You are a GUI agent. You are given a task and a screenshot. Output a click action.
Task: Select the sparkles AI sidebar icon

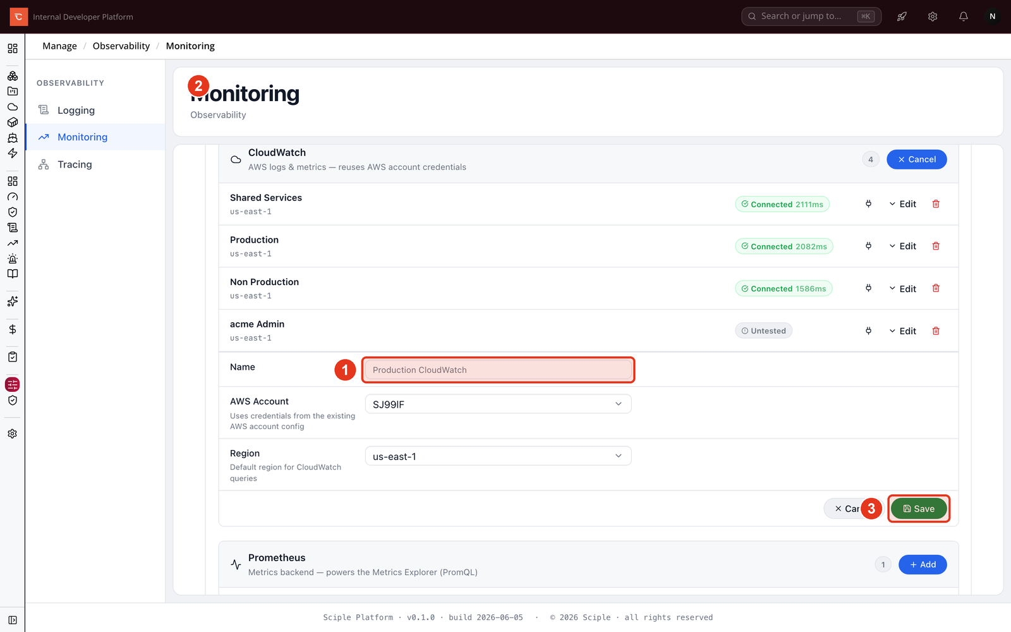[x=13, y=301]
